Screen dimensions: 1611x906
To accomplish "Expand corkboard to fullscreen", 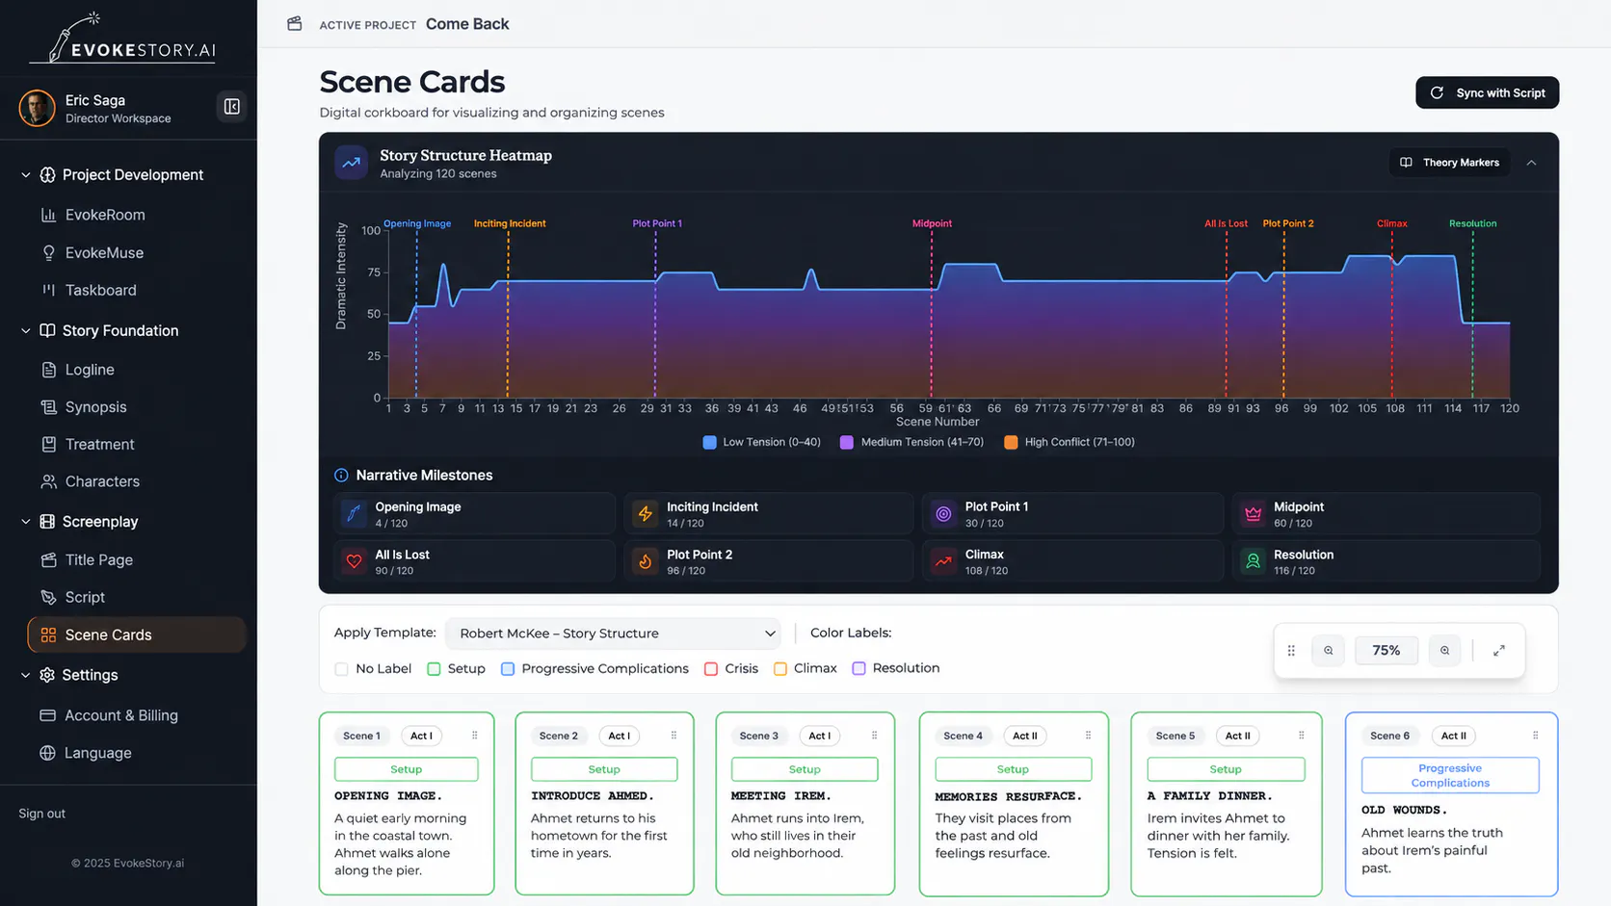I will coord(1499,651).
